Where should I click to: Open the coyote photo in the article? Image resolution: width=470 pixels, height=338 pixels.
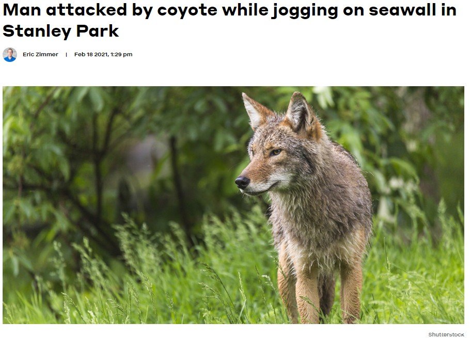[233, 205]
